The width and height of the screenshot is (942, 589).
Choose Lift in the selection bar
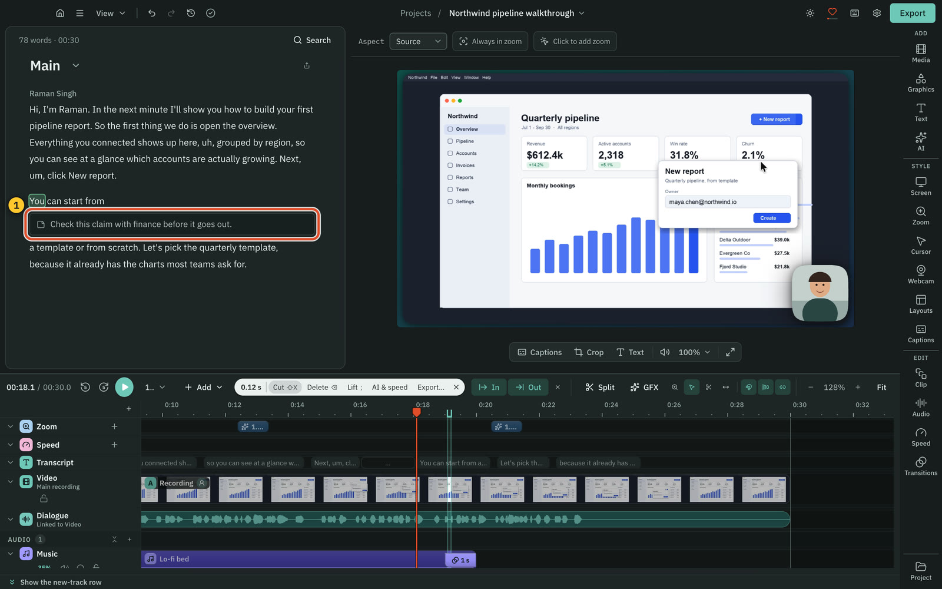(354, 387)
